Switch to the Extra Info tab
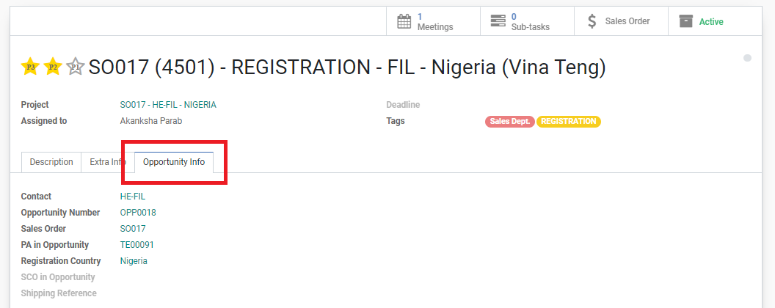775x308 pixels. [108, 162]
